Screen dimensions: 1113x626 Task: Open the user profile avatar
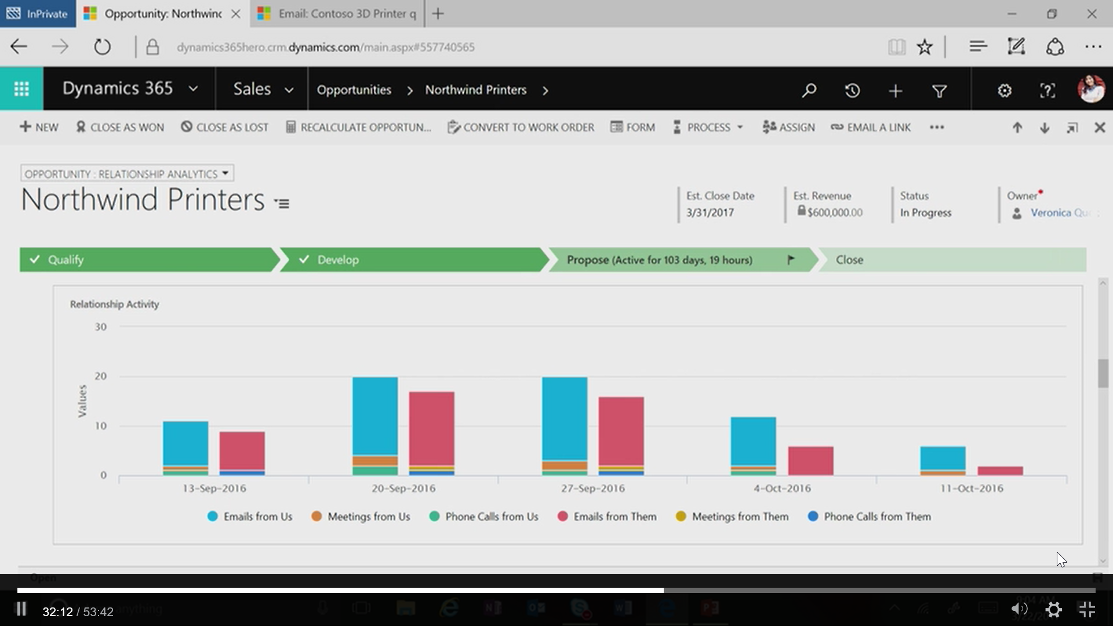[1091, 89]
